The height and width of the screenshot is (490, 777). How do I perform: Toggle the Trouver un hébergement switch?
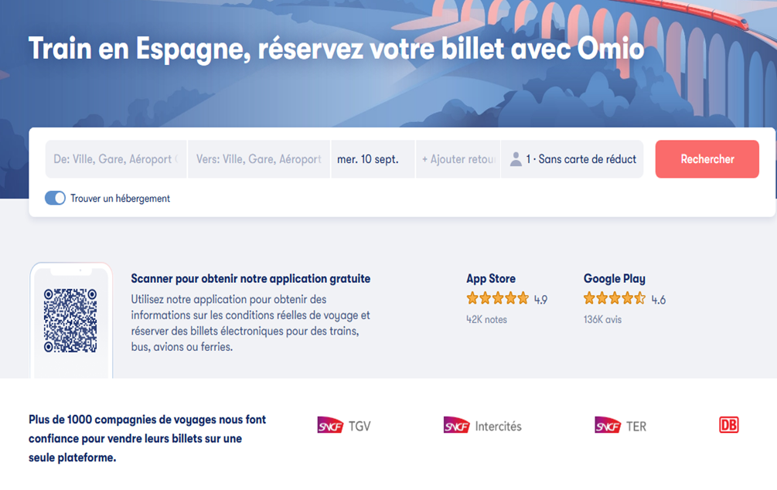click(55, 198)
